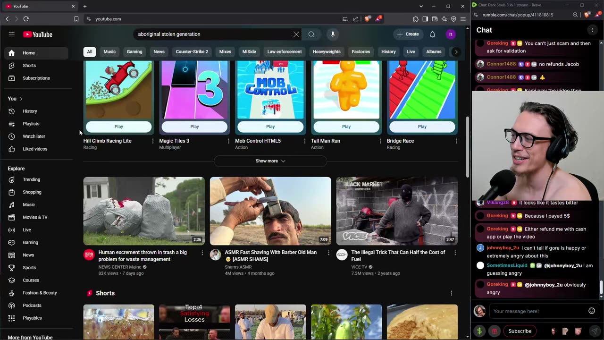
Task: Activate voice search microphone
Action: 333,34
